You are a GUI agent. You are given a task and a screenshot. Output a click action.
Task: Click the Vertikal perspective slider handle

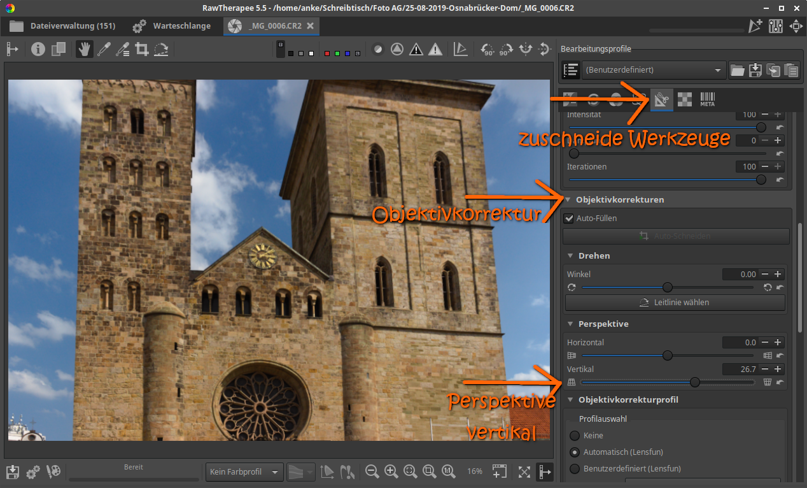click(695, 382)
